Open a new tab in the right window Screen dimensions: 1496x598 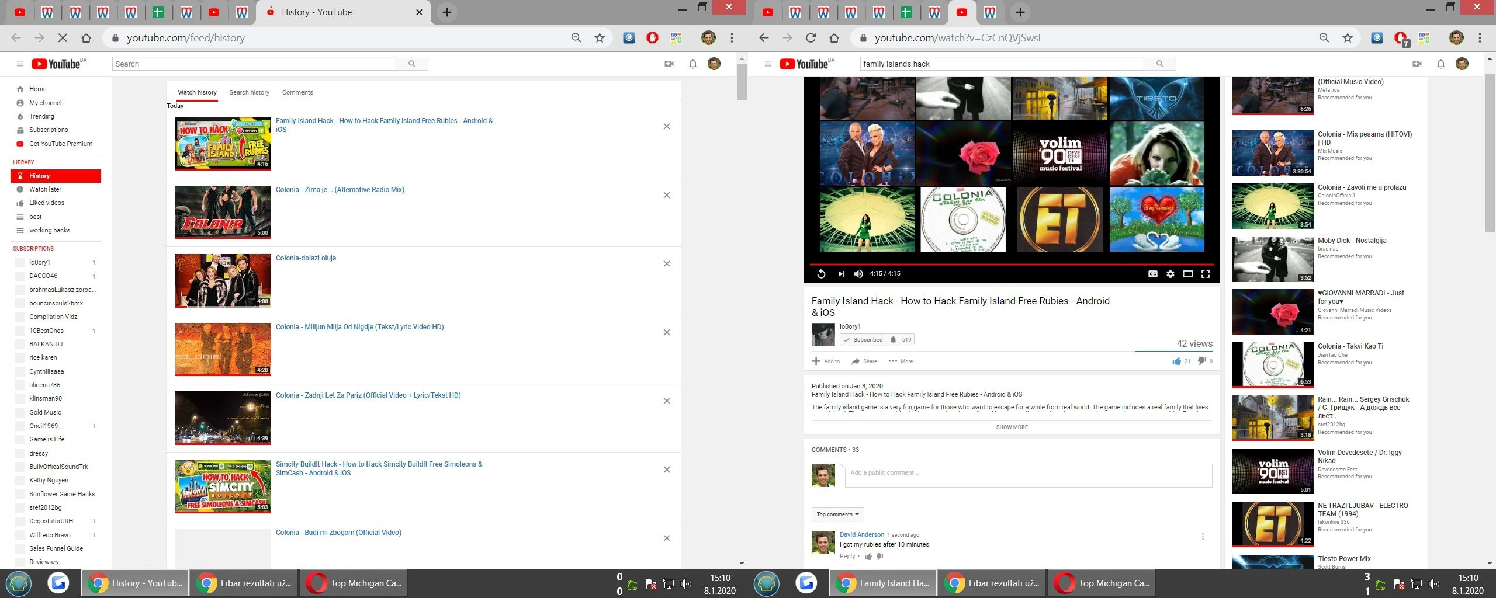(x=1020, y=12)
